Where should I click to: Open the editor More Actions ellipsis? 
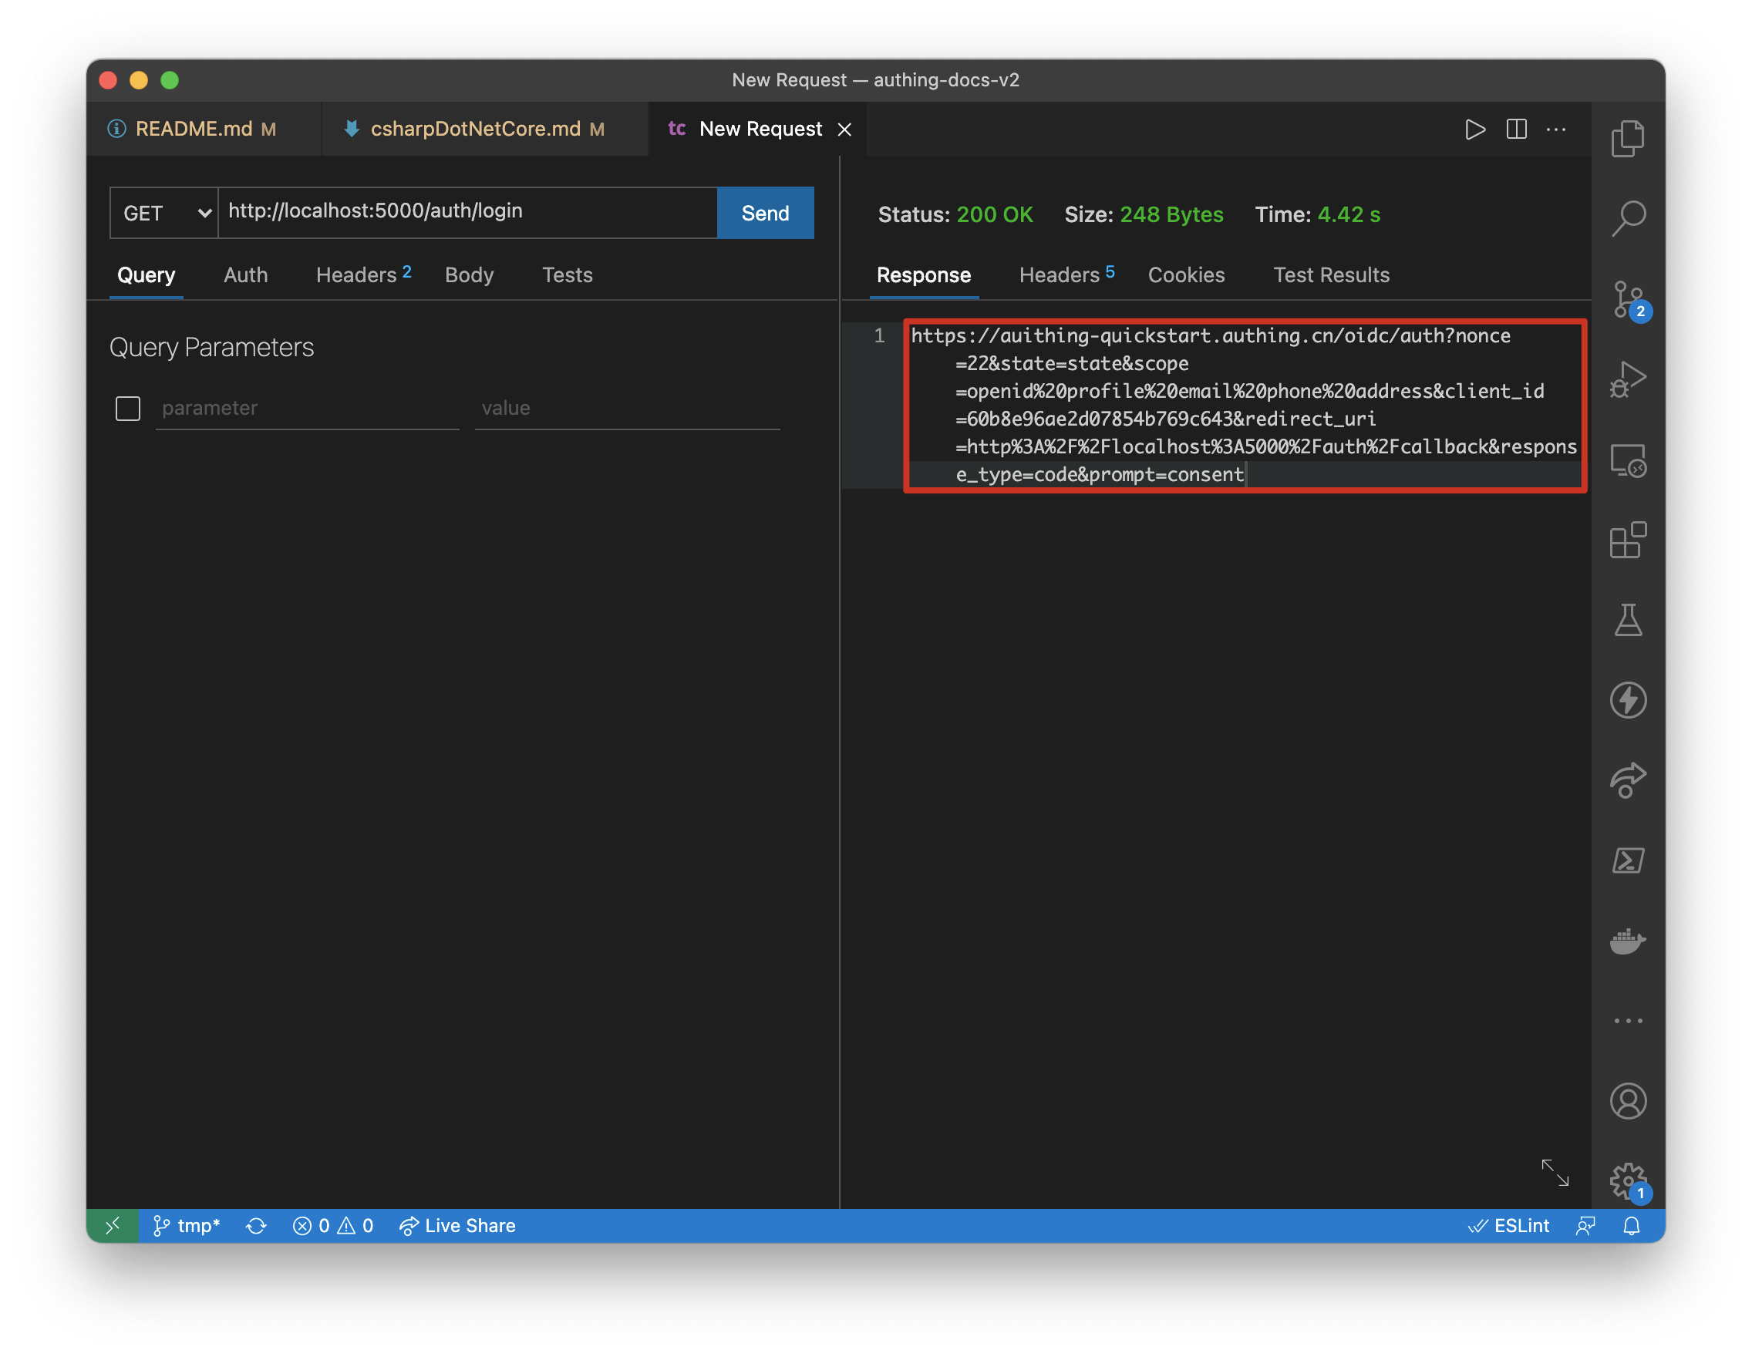point(1555,129)
